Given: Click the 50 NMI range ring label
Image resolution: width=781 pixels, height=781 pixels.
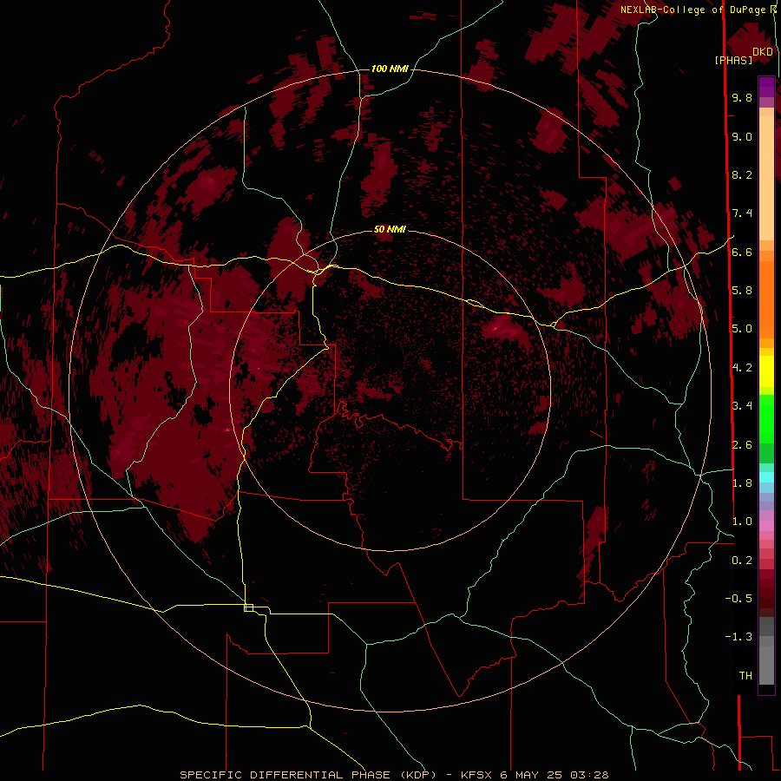Looking at the screenshot, I should click(x=390, y=229).
